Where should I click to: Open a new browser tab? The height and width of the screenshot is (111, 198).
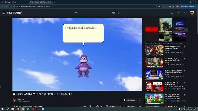tap(54, 2)
